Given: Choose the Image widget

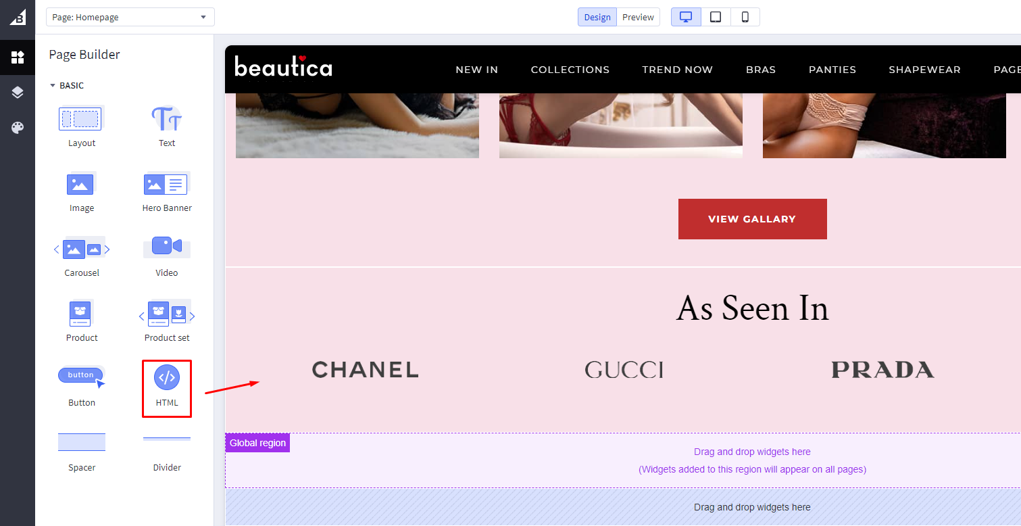Looking at the screenshot, I should [81, 191].
